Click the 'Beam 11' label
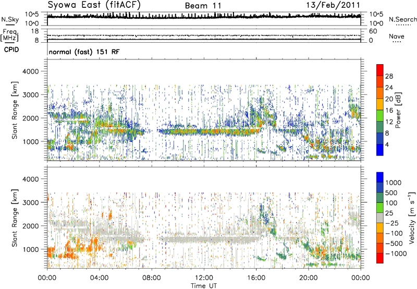This screenshot has width=417, height=289. tap(203, 6)
